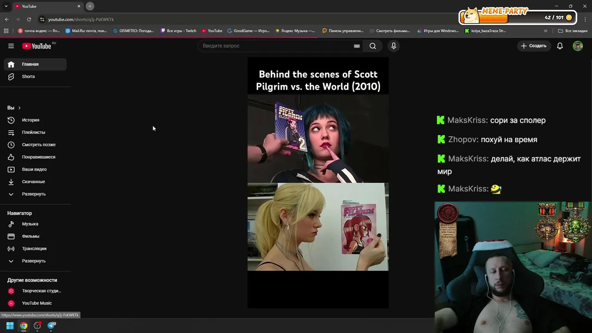Open Смотреть фильмы bookmark
The height and width of the screenshot is (333, 592).
tap(390, 31)
